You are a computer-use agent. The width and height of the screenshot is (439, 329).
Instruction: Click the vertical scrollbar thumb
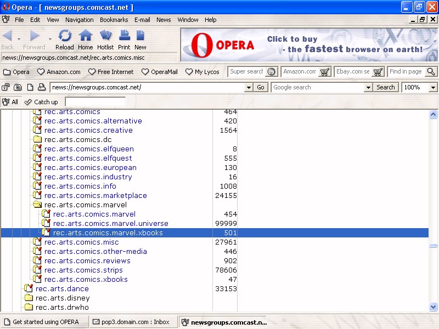pyautogui.click(x=433, y=246)
